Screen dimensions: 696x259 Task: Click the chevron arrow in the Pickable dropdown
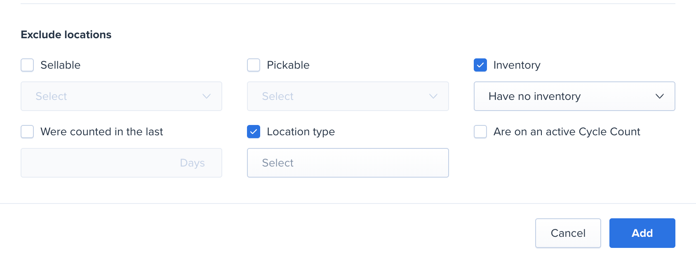(x=433, y=96)
